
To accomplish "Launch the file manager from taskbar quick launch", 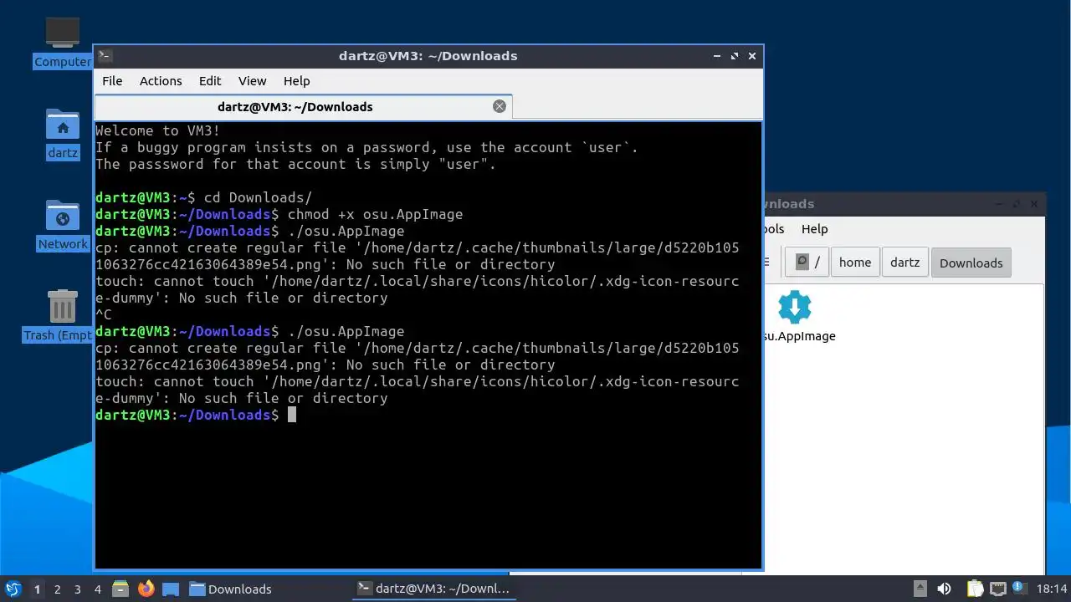I will click(120, 589).
